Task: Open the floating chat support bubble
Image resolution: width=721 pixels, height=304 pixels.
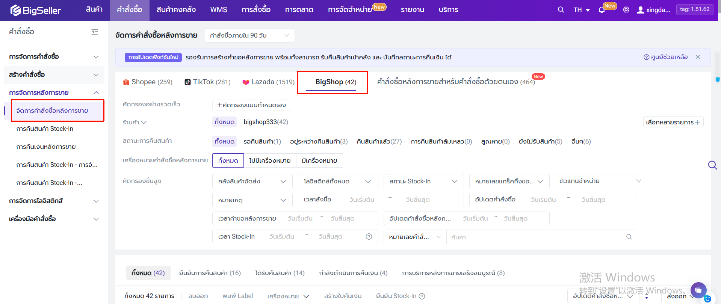Action: pos(698,290)
